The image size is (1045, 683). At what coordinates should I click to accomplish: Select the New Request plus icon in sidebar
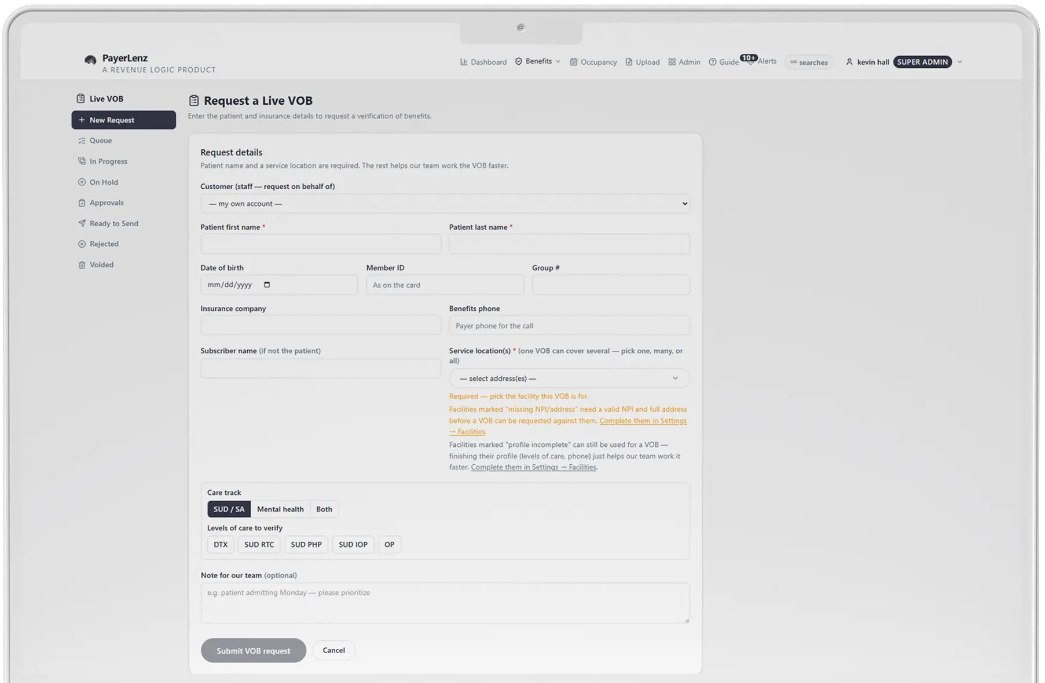(82, 120)
